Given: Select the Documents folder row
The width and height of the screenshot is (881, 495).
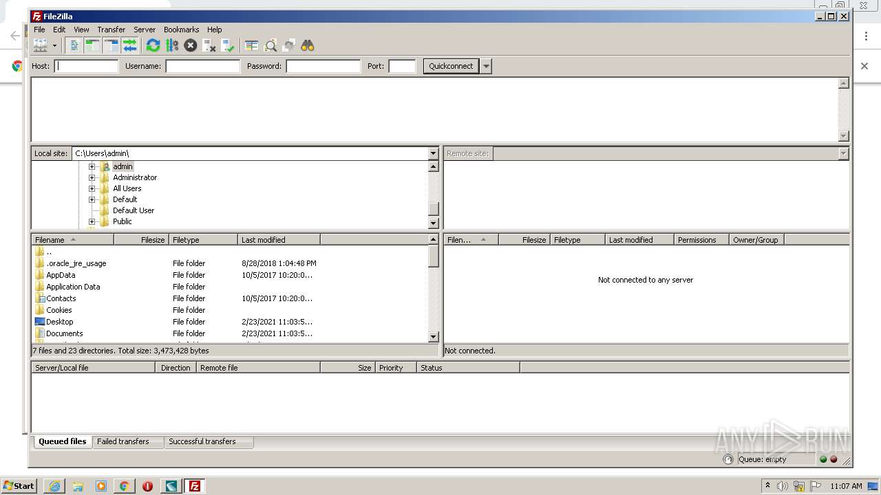Looking at the screenshot, I should (230, 333).
